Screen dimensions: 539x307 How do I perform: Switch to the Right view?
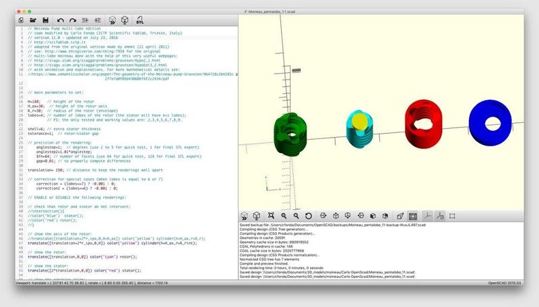click(323, 216)
